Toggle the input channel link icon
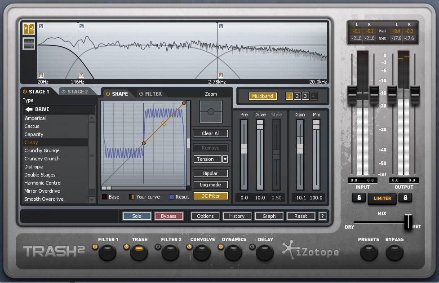This screenshot has width=439, height=283. click(x=359, y=198)
